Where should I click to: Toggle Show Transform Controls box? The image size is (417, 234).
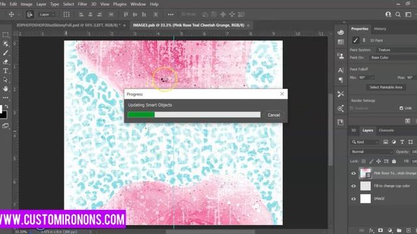coord(66,14)
